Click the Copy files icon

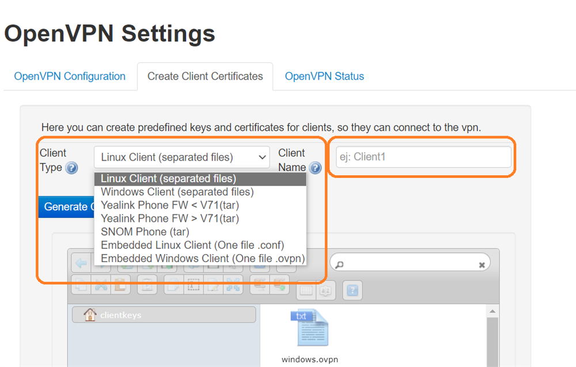(81, 285)
